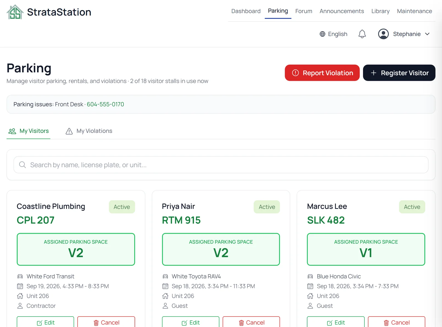Click license plate CPL 207
The width and height of the screenshot is (442, 327).
click(36, 220)
